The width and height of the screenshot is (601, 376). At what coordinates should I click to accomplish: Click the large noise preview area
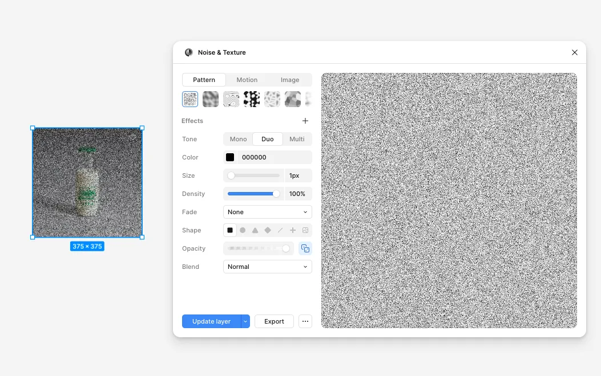(x=449, y=201)
